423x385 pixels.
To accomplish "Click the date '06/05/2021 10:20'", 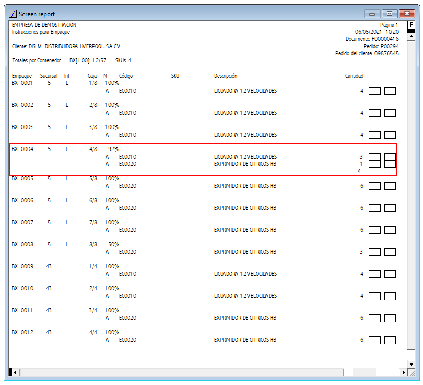I will tap(377, 32).
